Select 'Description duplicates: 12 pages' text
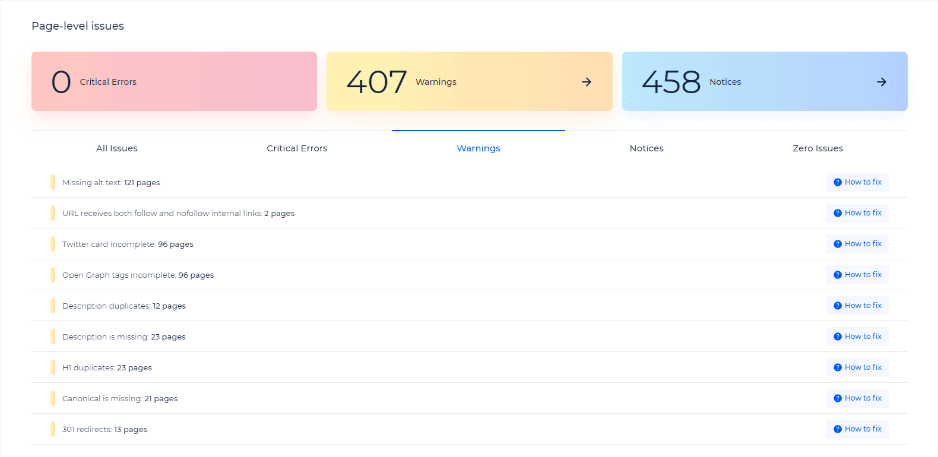 [x=124, y=306]
